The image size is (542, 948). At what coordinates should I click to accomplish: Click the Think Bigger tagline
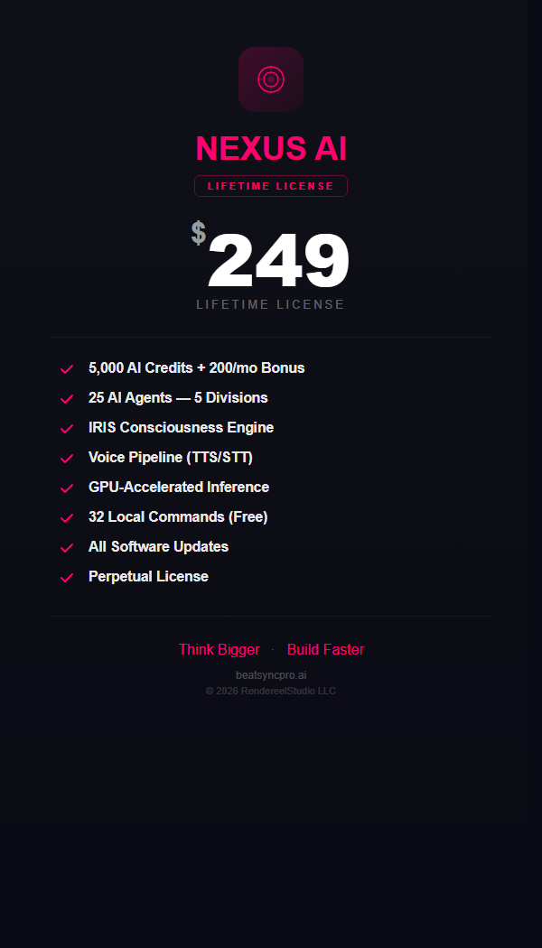coord(219,650)
